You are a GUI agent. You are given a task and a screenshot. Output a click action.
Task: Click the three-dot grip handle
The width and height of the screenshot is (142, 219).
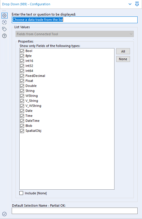click(4, 11)
